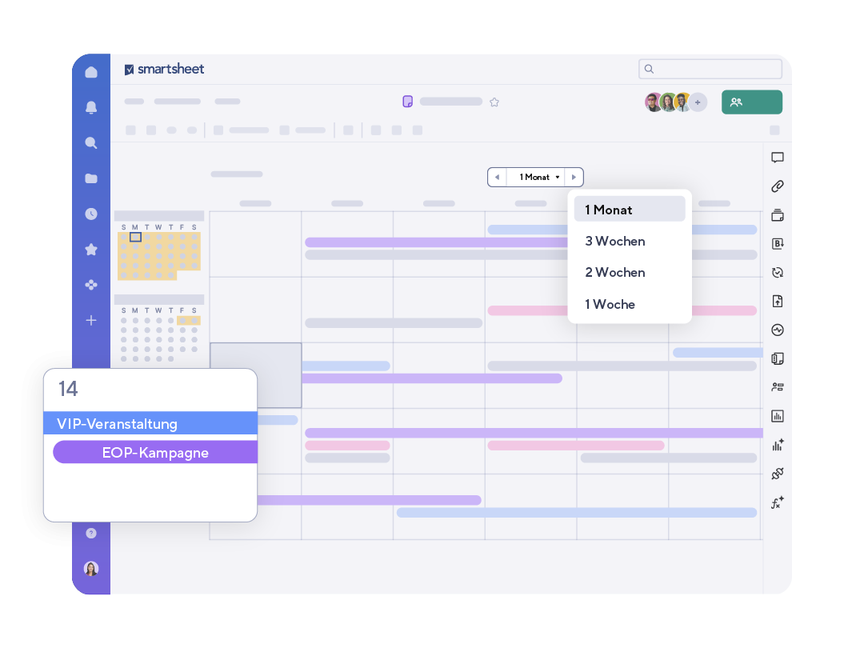Click into the top search field
The height and width of the screenshot is (648, 864).
point(710,69)
